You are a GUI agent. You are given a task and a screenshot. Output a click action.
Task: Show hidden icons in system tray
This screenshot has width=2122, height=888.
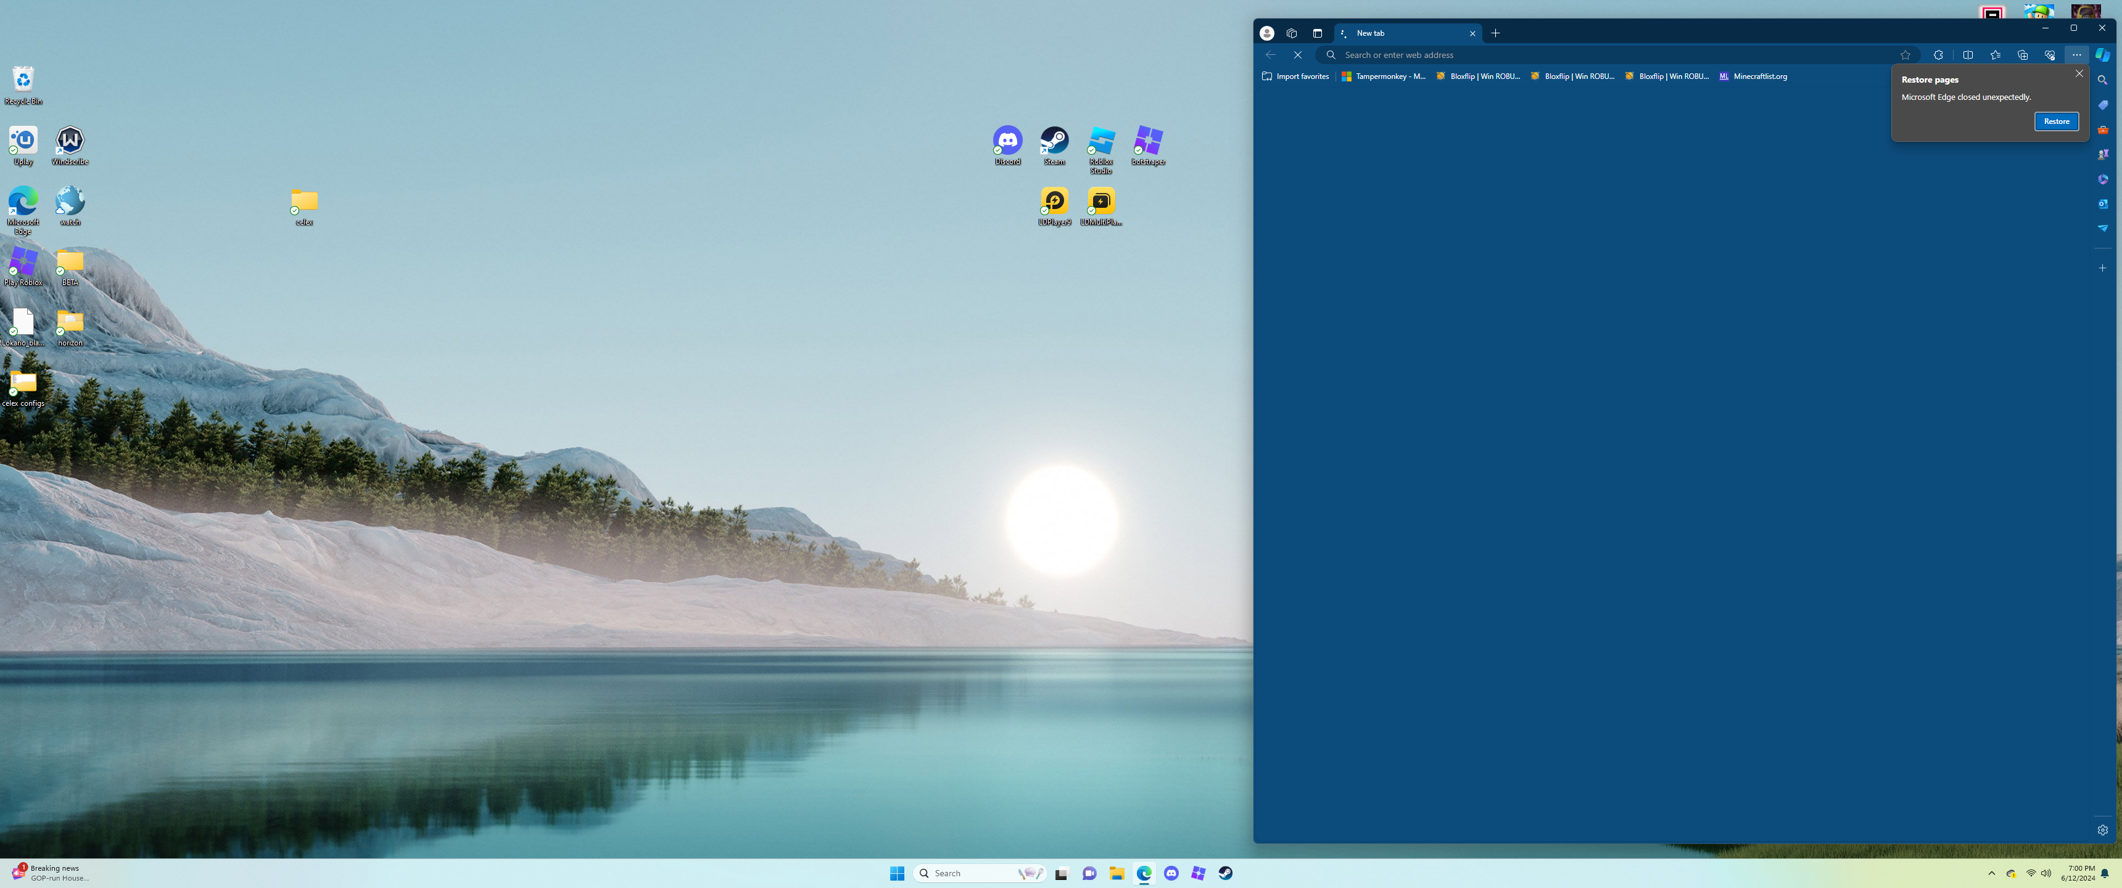(x=1992, y=873)
